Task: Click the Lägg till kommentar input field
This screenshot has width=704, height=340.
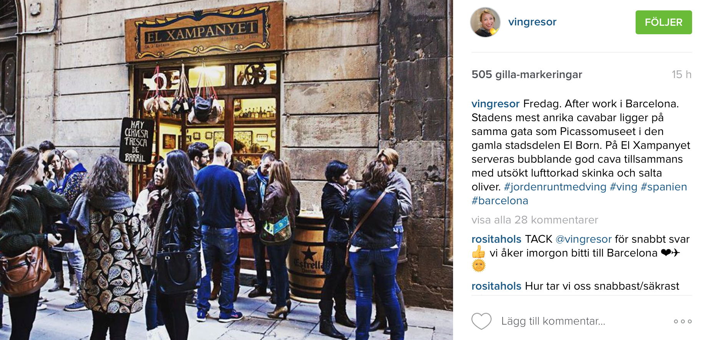Action: 553,321
